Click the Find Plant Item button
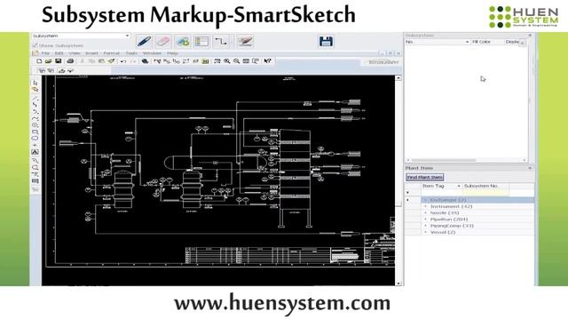The height and width of the screenshot is (320, 568). (424, 178)
